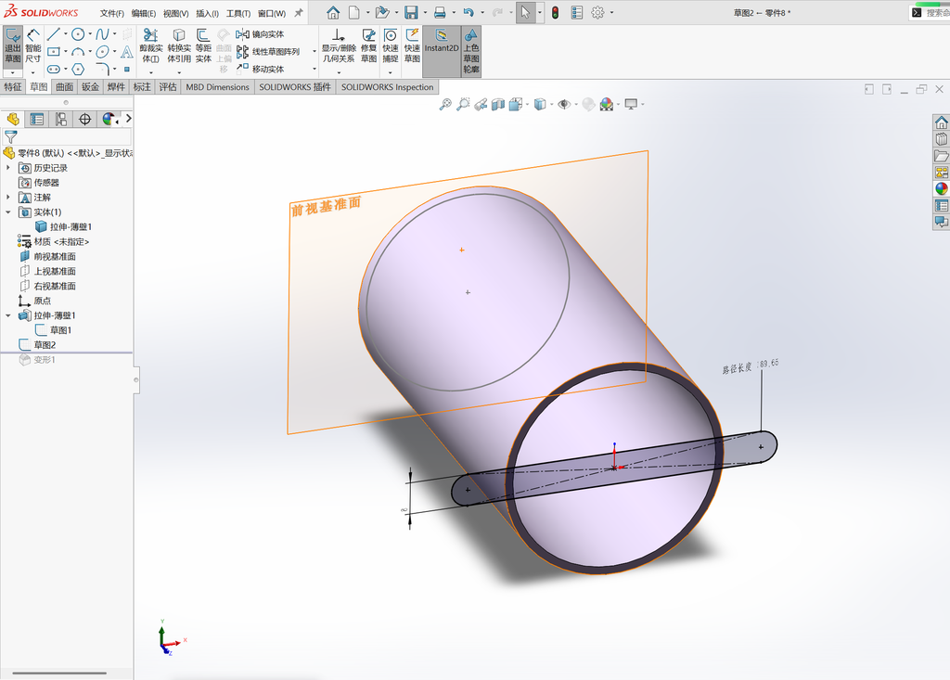Click the Rebuild traffic light icon

click(555, 12)
